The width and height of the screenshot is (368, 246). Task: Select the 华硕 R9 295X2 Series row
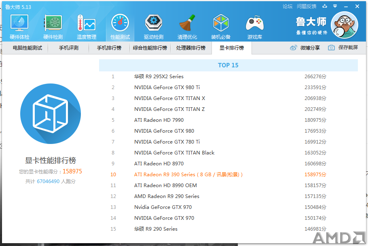coord(228,77)
